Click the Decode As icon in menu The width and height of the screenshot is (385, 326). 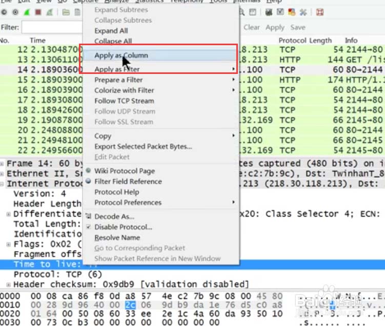point(89,217)
